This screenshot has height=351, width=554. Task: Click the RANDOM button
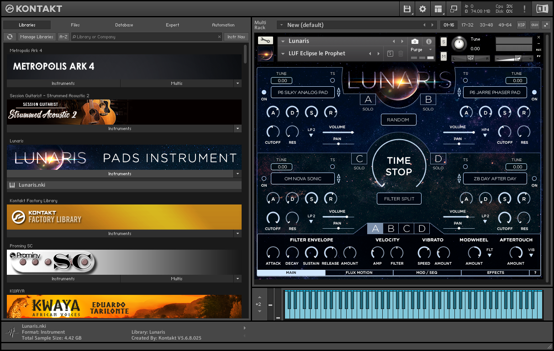[399, 120]
